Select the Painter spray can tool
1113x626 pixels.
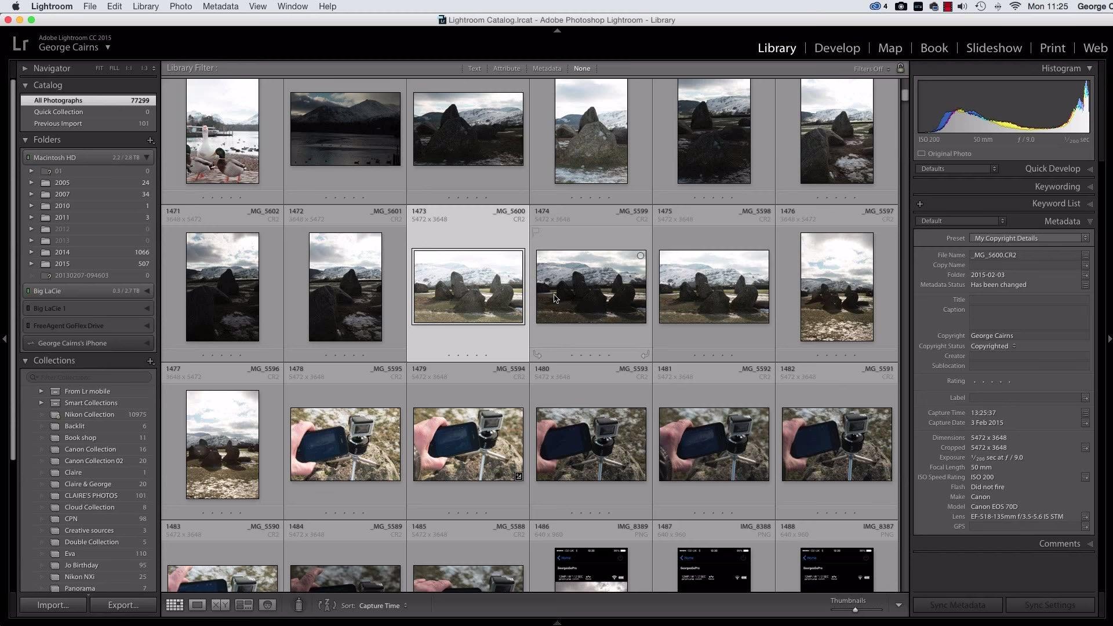(299, 605)
